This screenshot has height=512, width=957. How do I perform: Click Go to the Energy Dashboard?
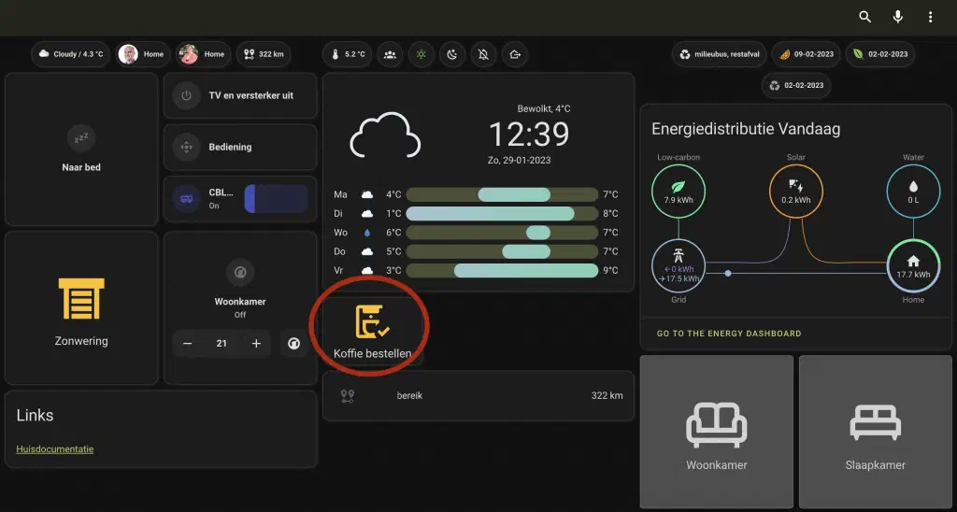[729, 334]
